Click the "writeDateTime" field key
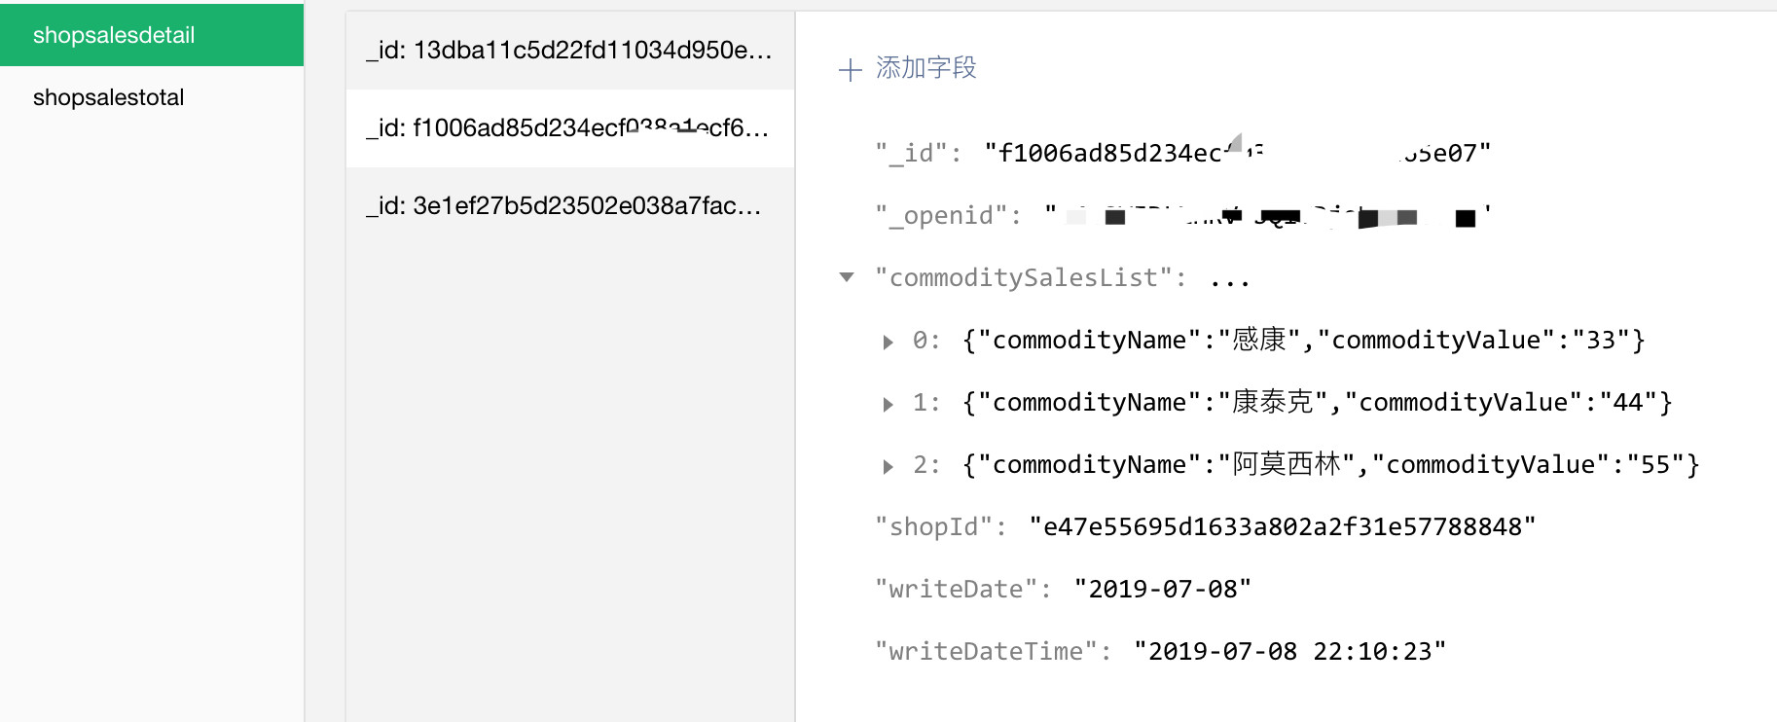Screen dimensions: 1777x722 point(993,652)
